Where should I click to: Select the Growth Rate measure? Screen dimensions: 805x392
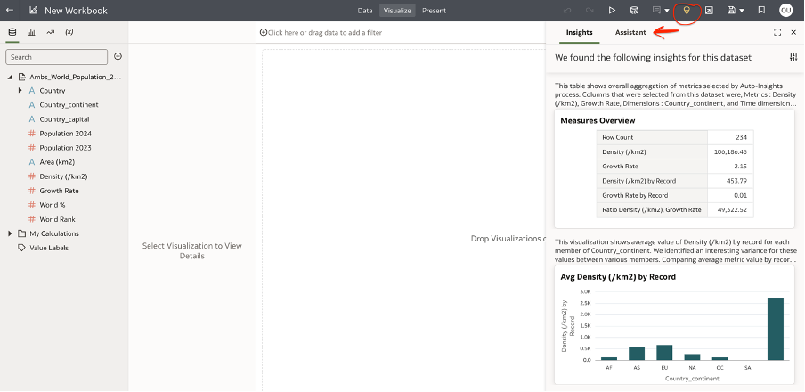59,191
